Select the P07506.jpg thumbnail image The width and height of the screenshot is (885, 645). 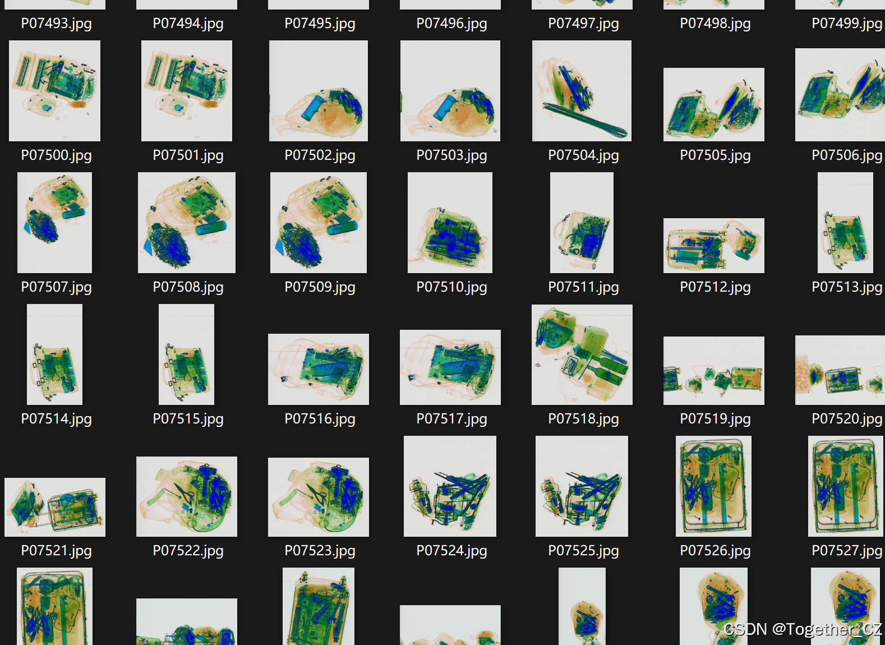coord(840,95)
